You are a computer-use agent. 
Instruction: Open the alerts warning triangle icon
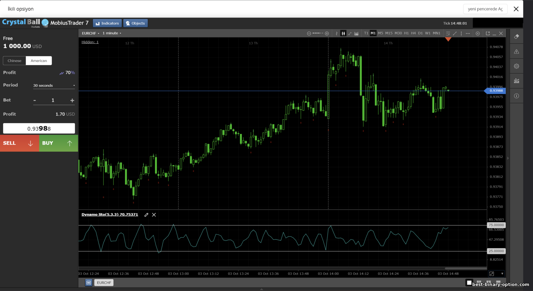[517, 51]
